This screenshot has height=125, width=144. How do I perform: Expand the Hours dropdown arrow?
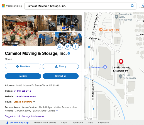pos(34,102)
